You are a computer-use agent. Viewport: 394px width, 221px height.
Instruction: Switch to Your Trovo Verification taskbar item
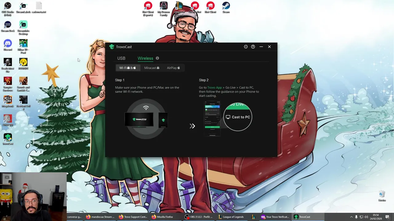tap(275, 217)
